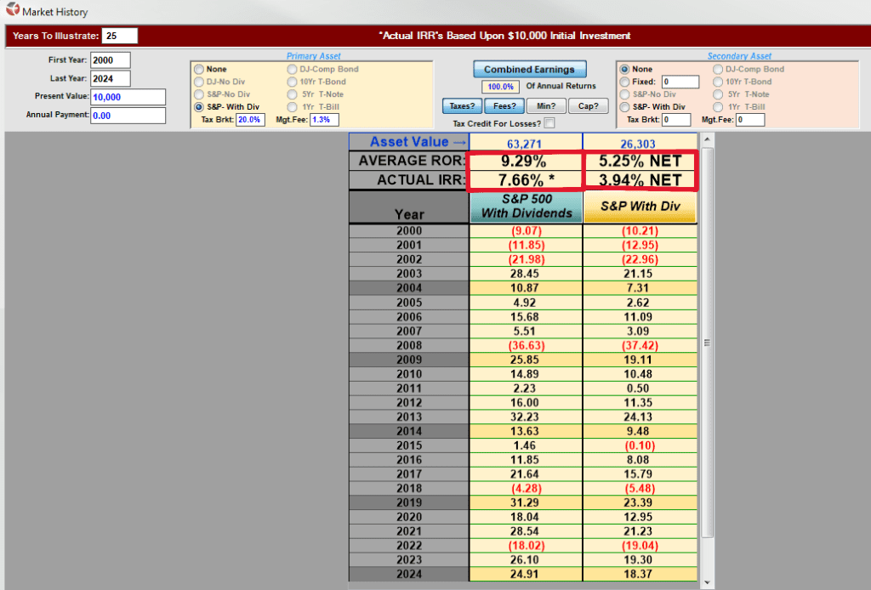Click the Fees? button

(504, 106)
